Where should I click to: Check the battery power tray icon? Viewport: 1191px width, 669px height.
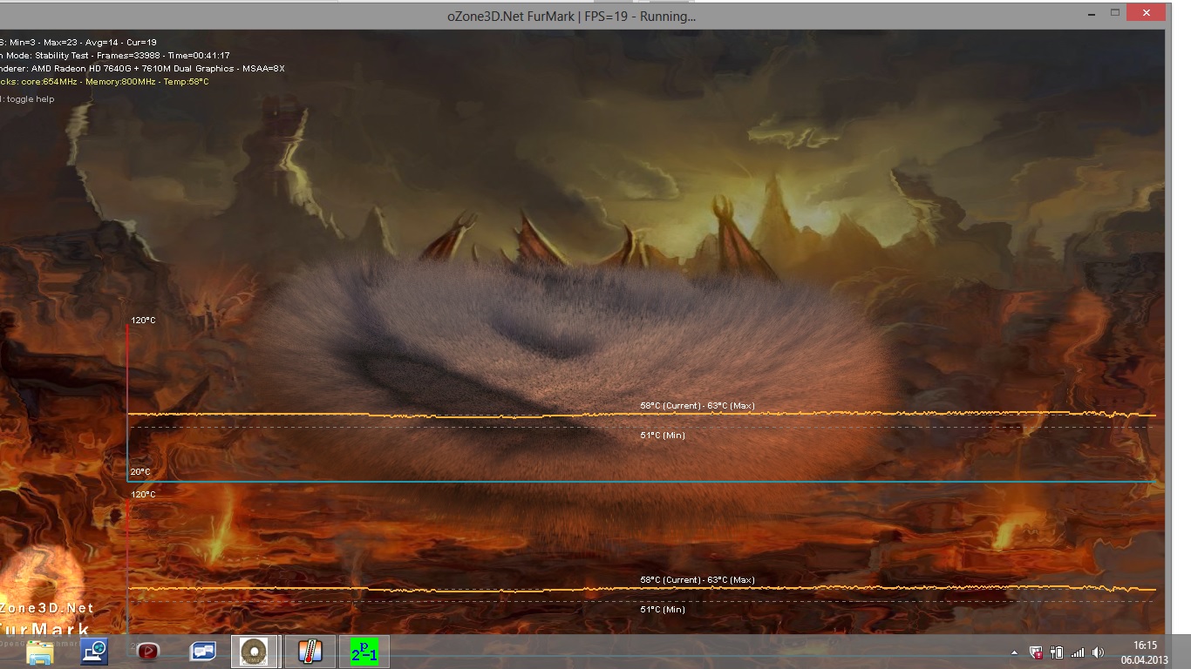1057,652
